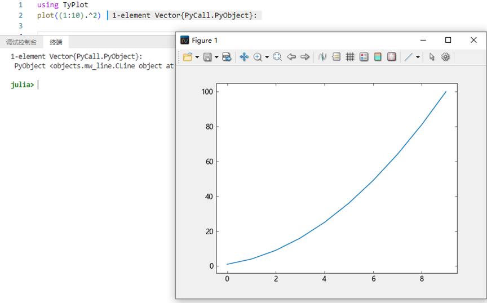Image resolution: width=487 pixels, height=303 pixels.
Task: Expand the open-file dropdown arrow
Action: click(197, 57)
